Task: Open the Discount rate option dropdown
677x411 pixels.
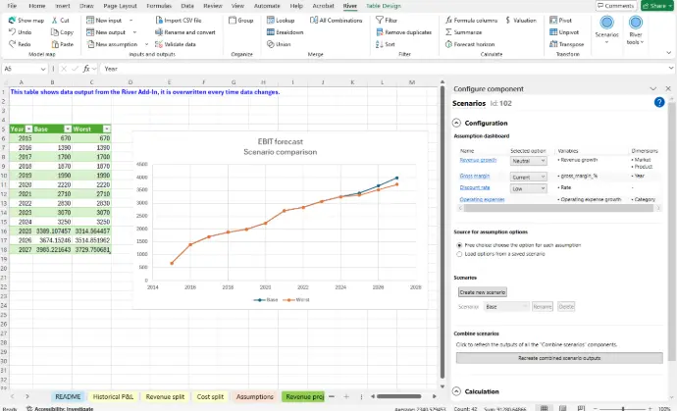Action: [528, 188]
